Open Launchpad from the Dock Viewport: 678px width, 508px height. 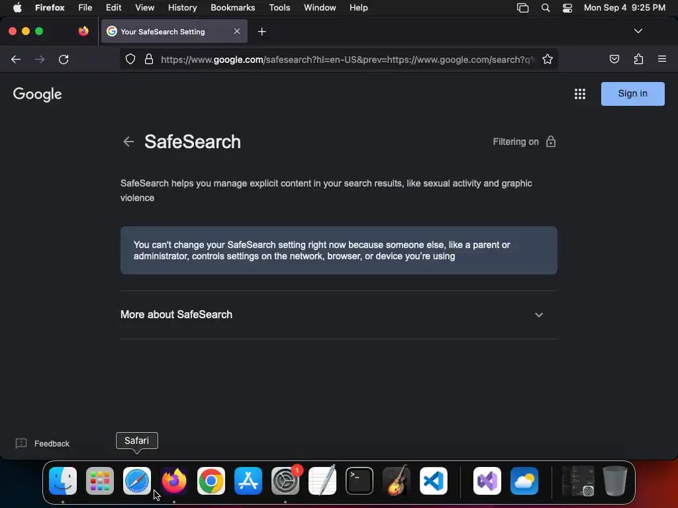(100, 481)
